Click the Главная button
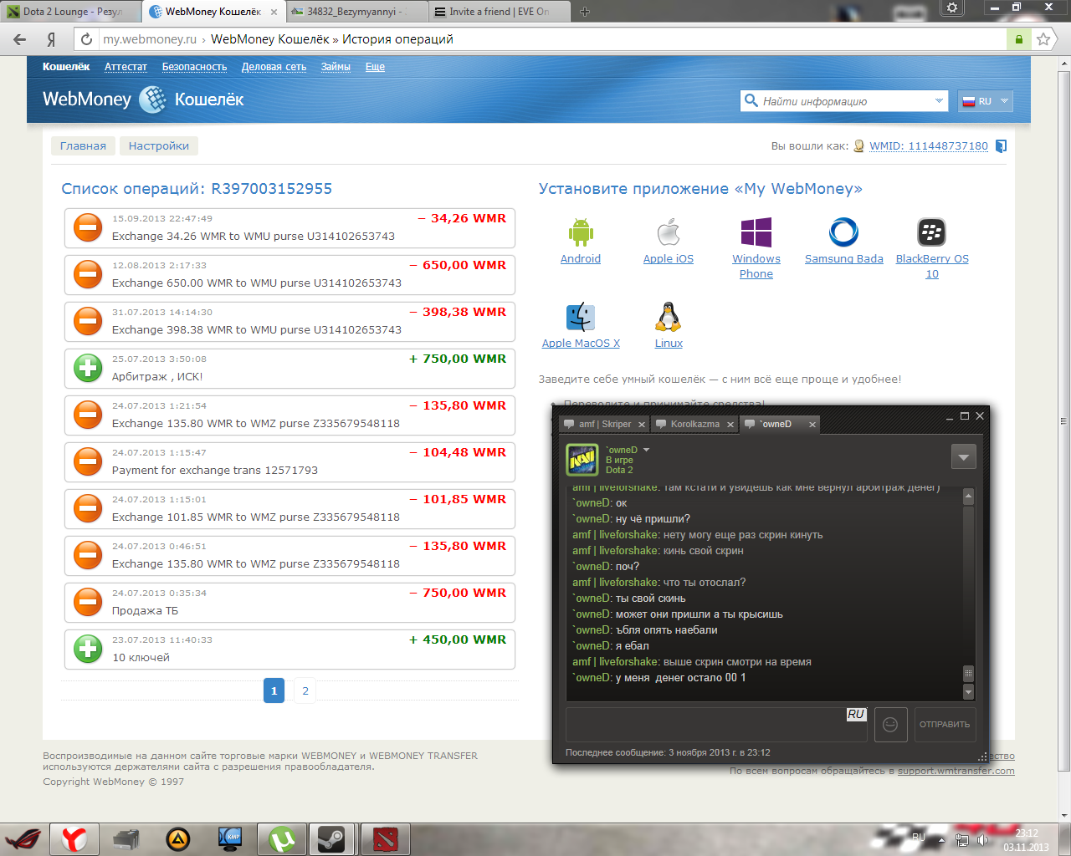 (x=83, y=146)
